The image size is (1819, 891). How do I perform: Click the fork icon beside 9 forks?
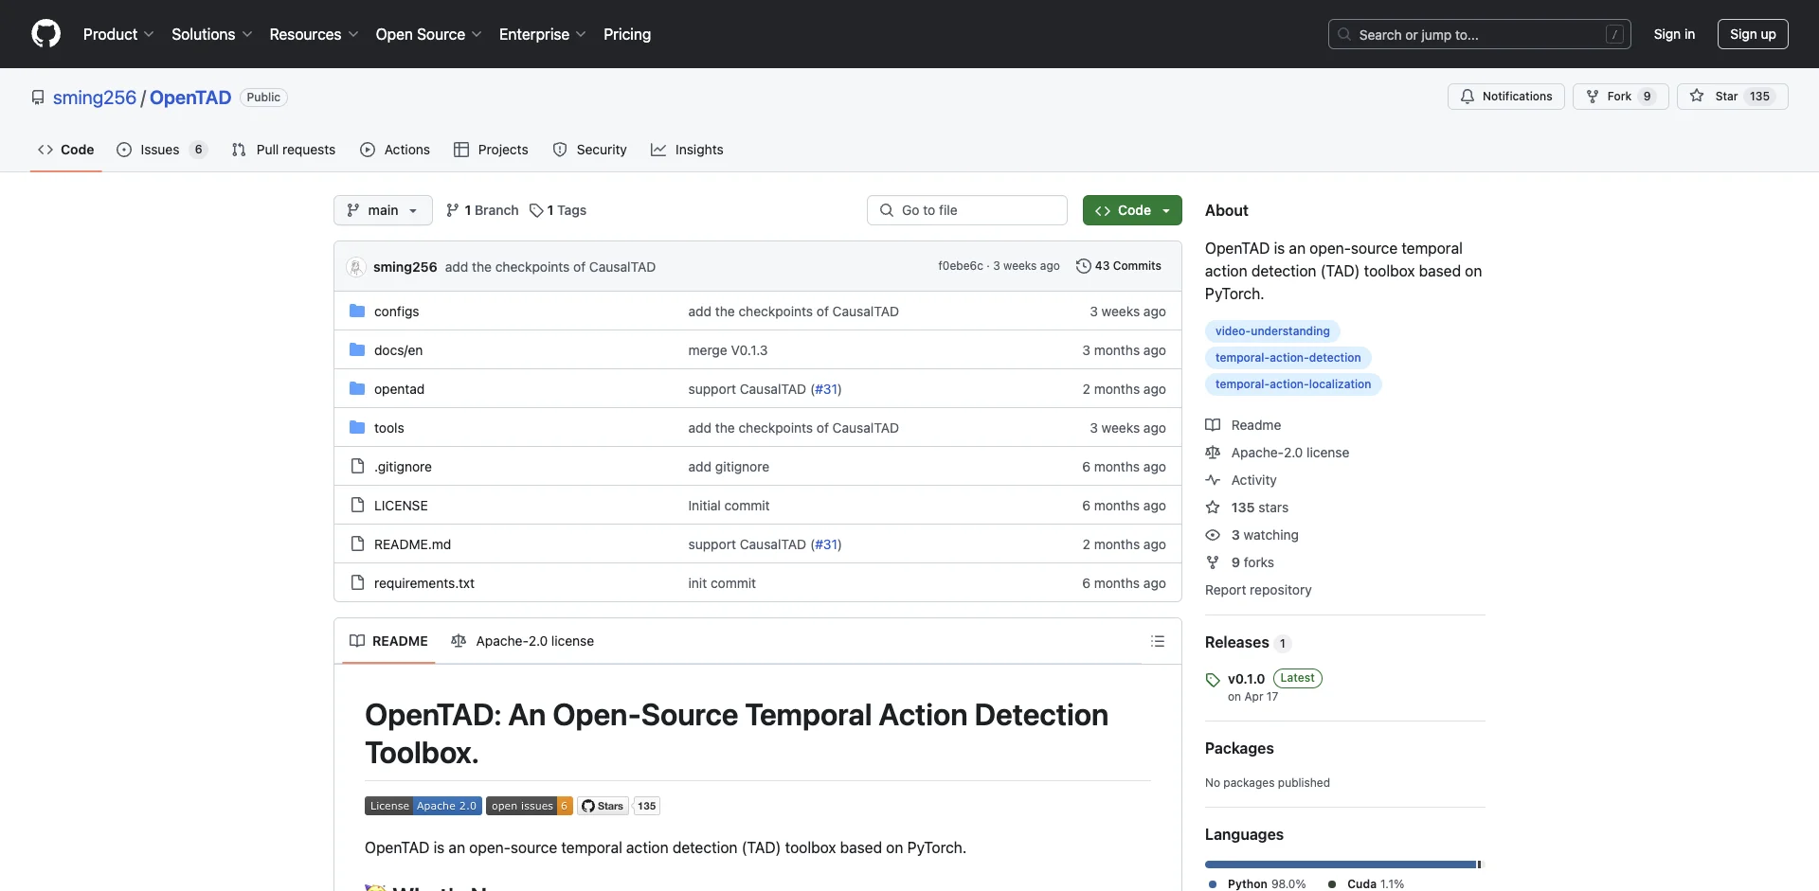(x=1213, y=562)
